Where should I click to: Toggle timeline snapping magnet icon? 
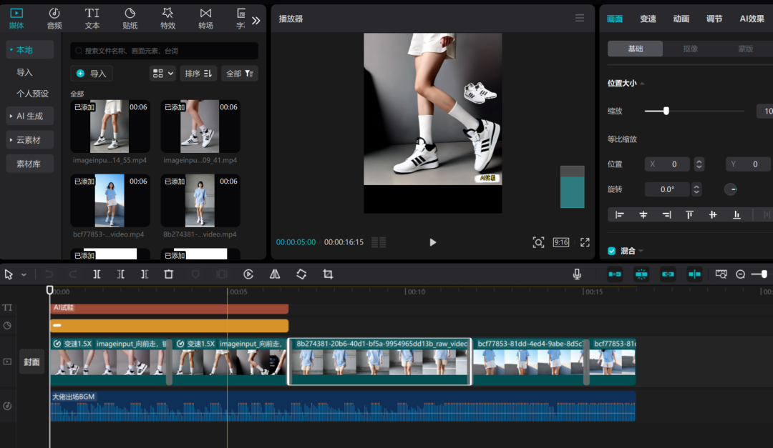[641, 274]
